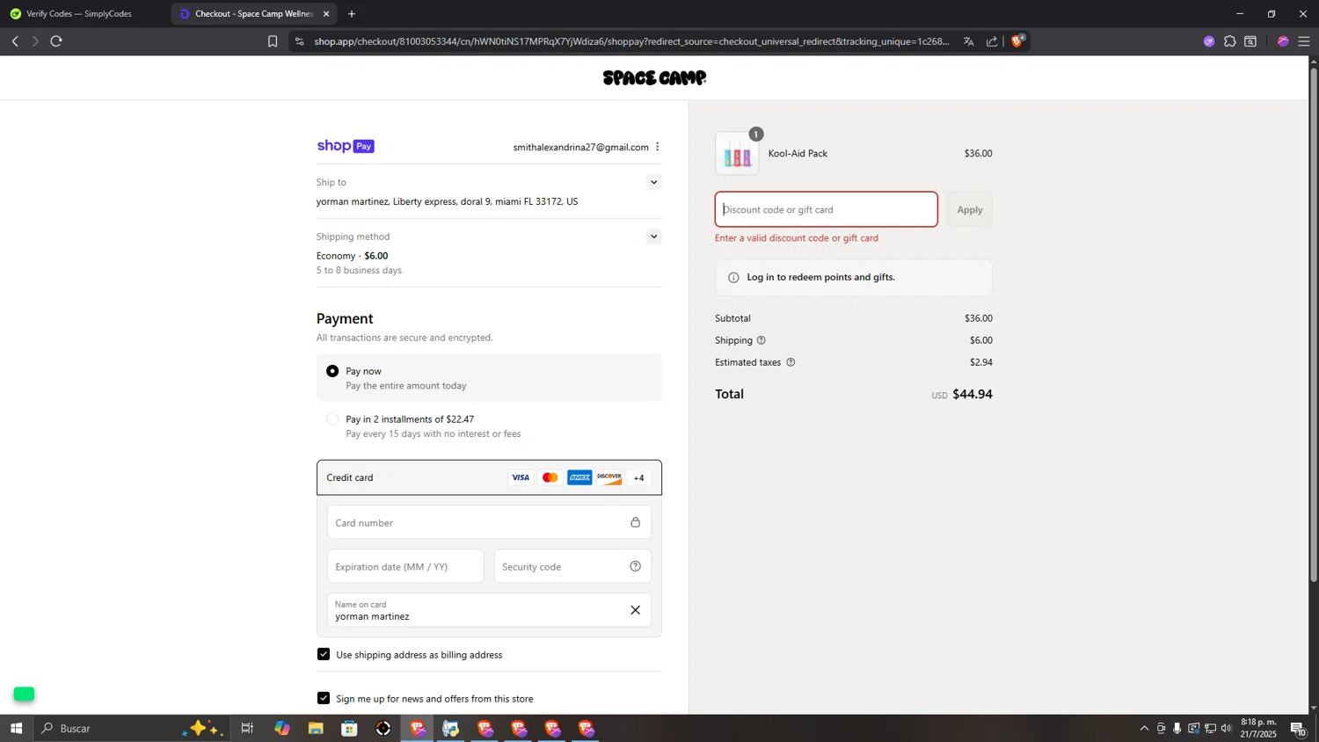Open Copilot from the taskbar
Screen dimensions: 1319x742
(281, 728)
